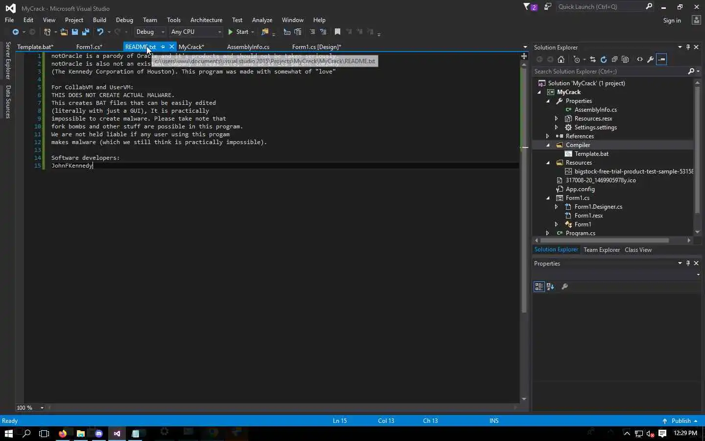This screenshot has width=705, height=441.
Task: Click the Open File folder icon
Action: coord(64,32)
